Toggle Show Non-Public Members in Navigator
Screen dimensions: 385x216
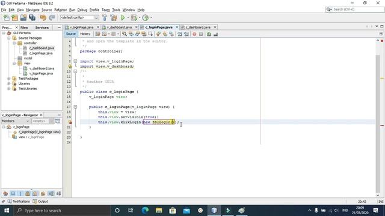[28, 193]
